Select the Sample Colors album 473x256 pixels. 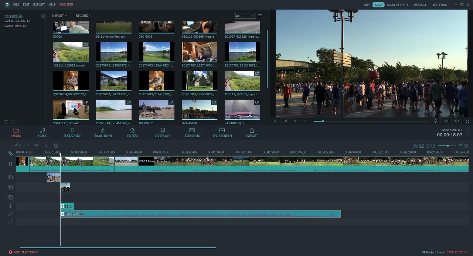pyautogui.click(x=17, y=21)
